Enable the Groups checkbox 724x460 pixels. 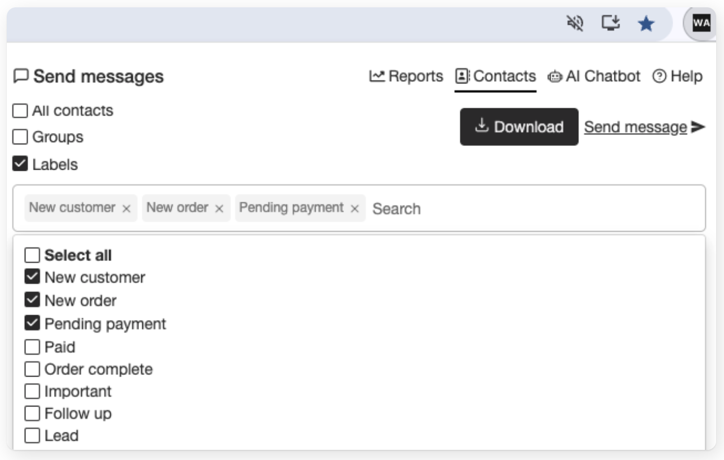click(x=20, y=138)
